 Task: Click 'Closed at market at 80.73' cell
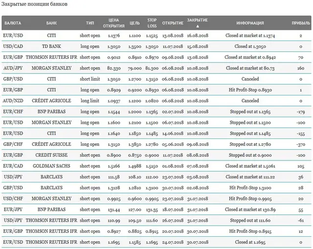(x=250, y=68)
